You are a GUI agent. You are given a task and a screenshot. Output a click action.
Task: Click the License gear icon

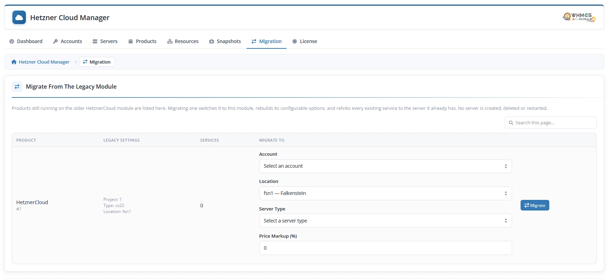click(295, 41)
